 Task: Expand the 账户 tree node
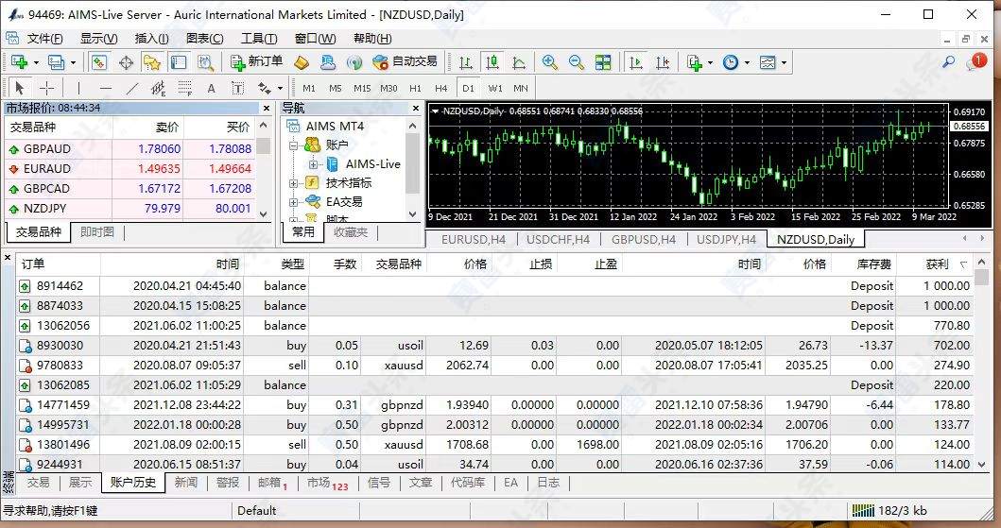coord(294,145)
